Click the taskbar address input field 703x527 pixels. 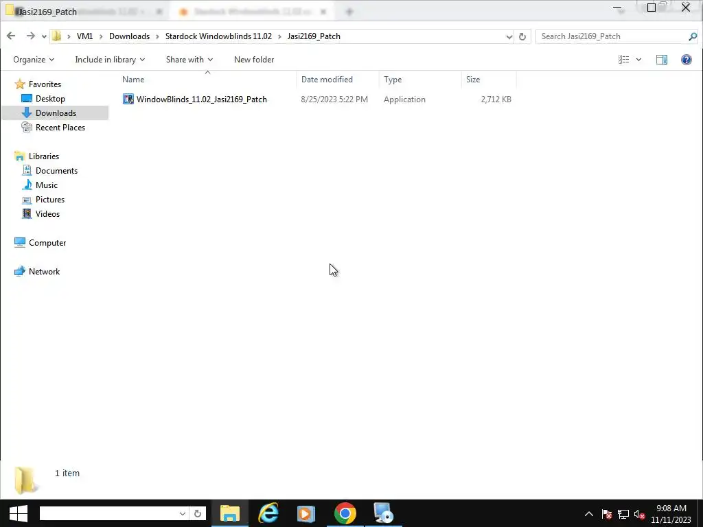(109, 513)
